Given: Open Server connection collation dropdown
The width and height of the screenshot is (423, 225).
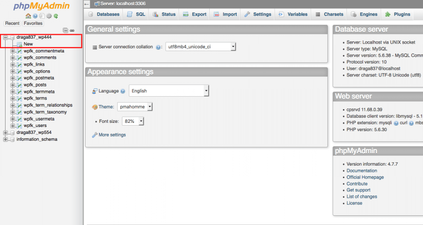Looking at the screenshot, I should [201, 47].
